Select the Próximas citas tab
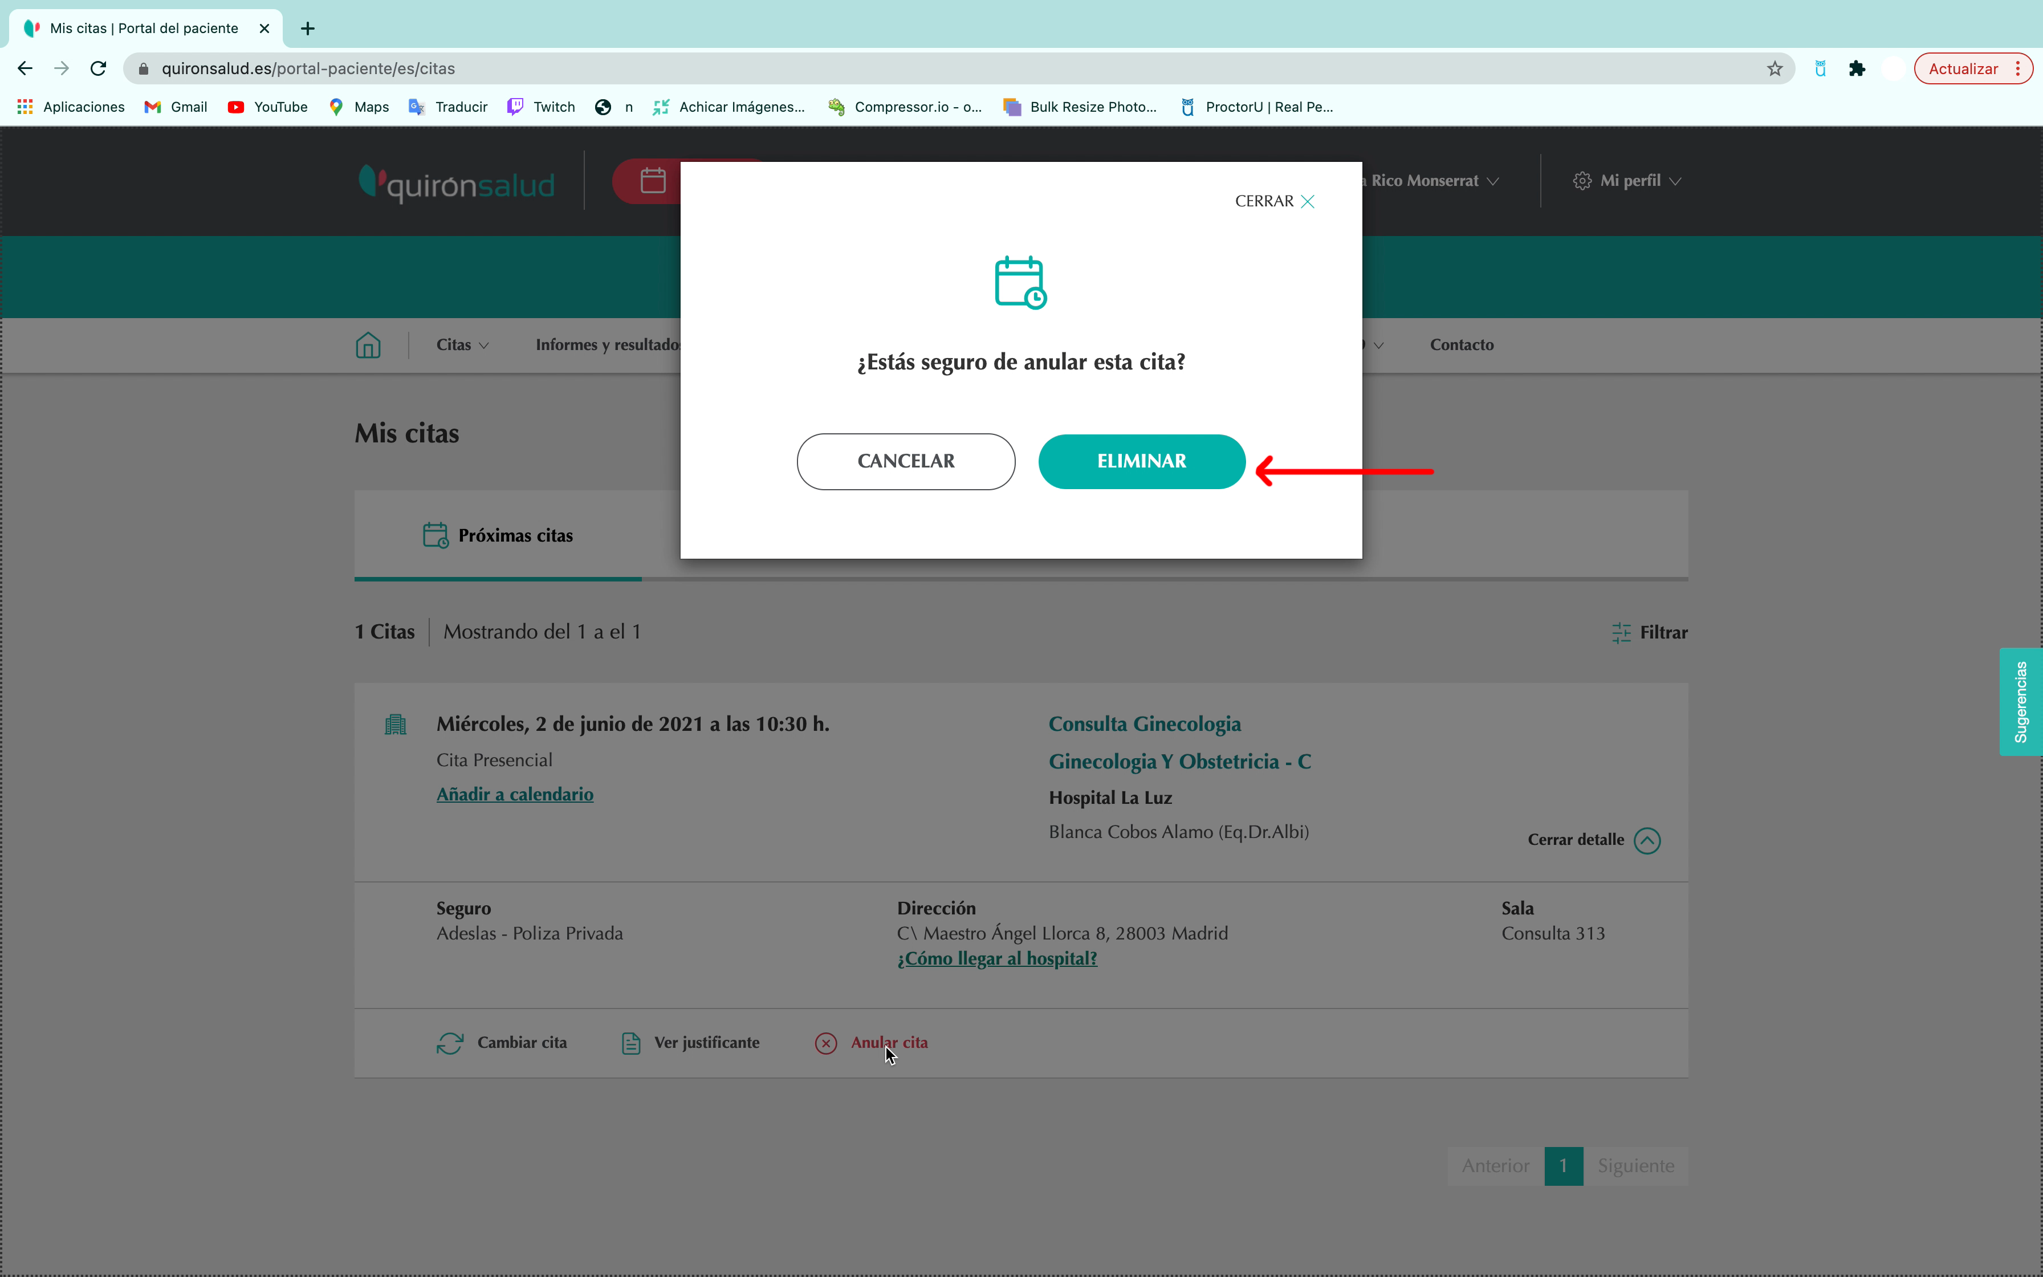The height and width of the screenshot is (1277, 2043). (498, 535)
